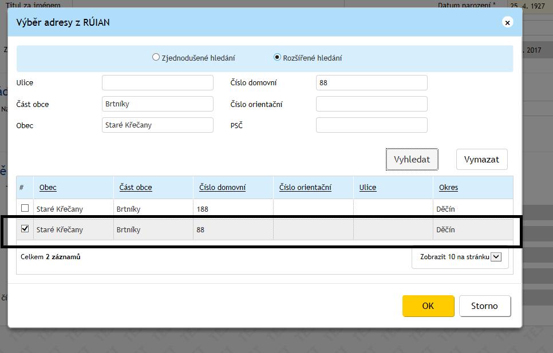Click the 88 cell in the results table

tap(200, 229)
